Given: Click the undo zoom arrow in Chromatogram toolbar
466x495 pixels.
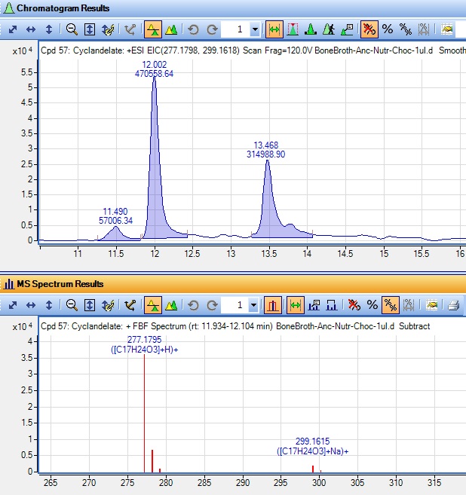Looking at the screenshot, I should 194,29.
